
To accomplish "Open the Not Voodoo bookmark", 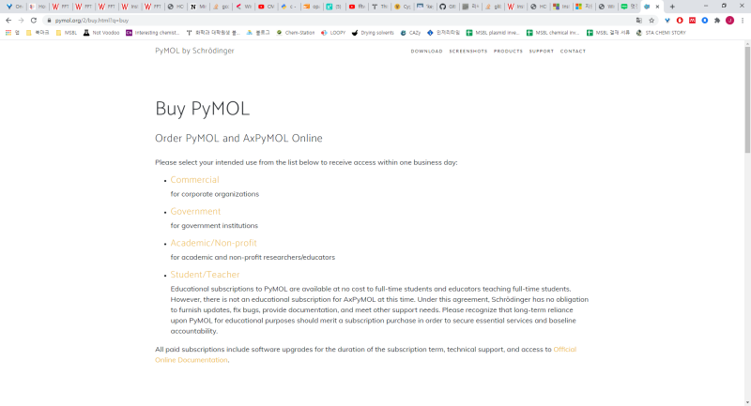I will tap(101, 33).
